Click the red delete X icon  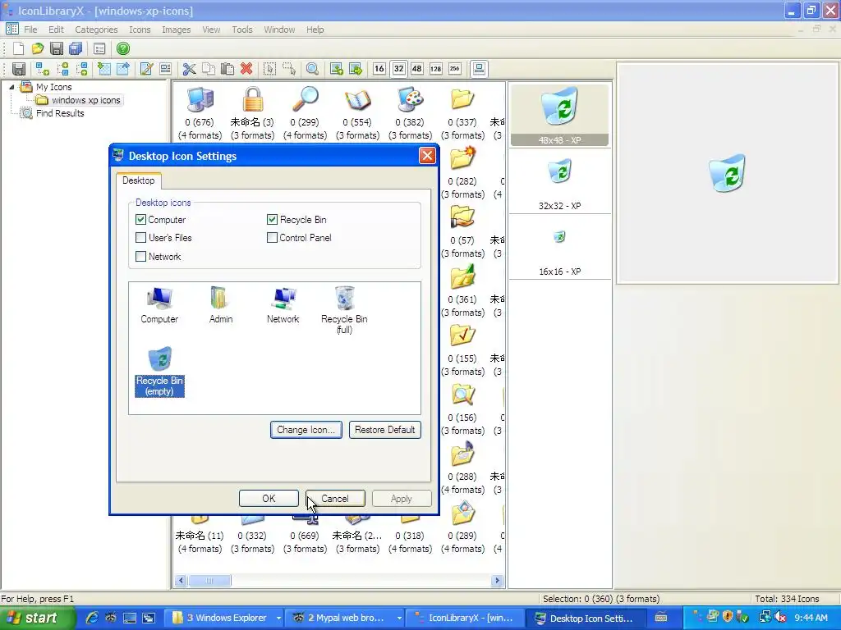[246, 69]
